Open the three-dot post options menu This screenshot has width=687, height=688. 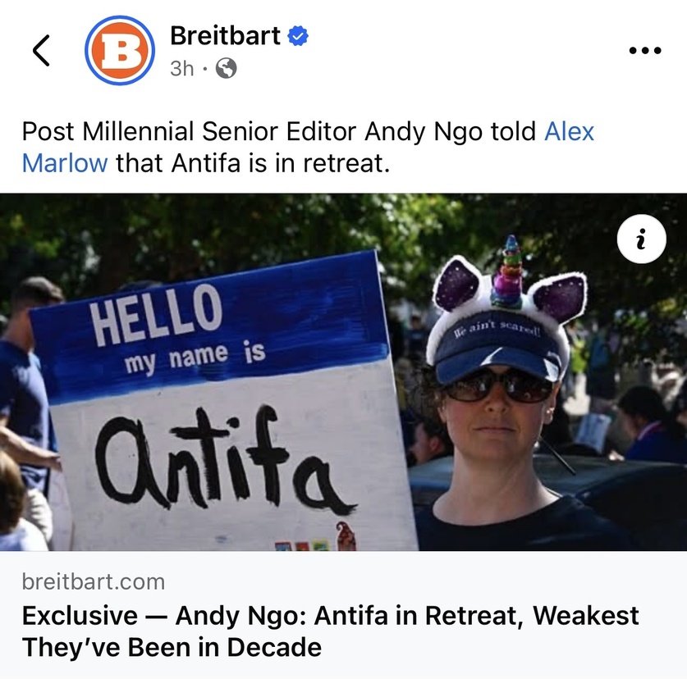click(645, 51)
